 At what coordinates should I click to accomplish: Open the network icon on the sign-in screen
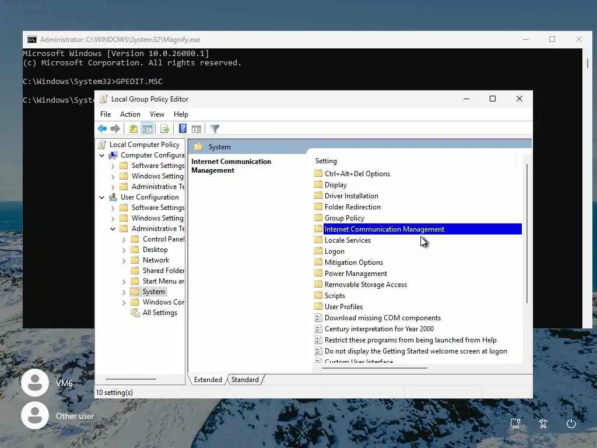tap(515, 423)
